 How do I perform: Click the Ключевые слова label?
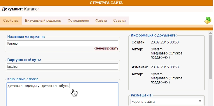[22, 79]
